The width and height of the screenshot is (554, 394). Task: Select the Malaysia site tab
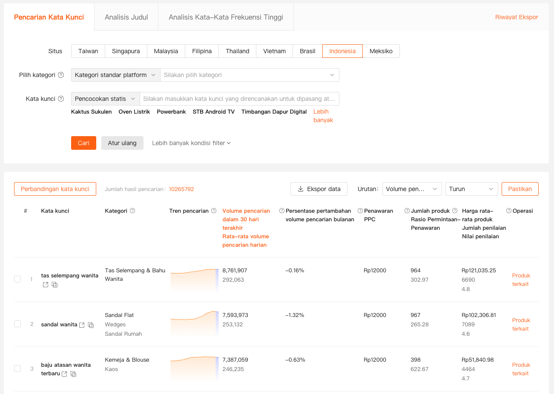166,51
